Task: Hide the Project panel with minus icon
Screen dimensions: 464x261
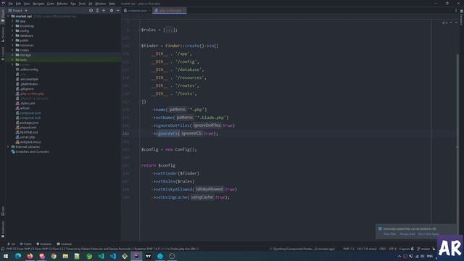Action: (117, 10)
